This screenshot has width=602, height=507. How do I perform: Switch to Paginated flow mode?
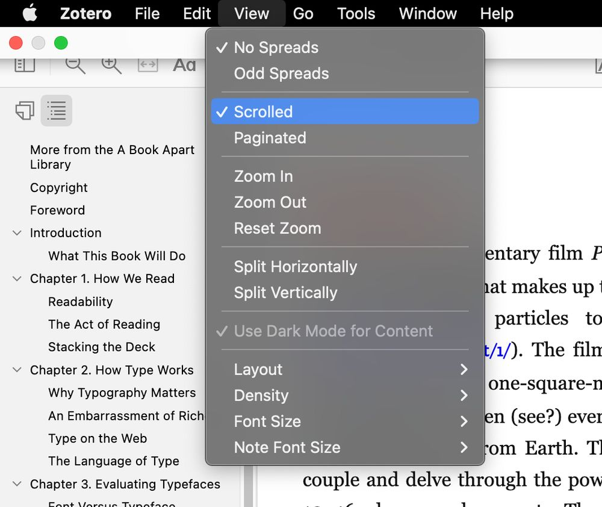click(x=270, y=138)
